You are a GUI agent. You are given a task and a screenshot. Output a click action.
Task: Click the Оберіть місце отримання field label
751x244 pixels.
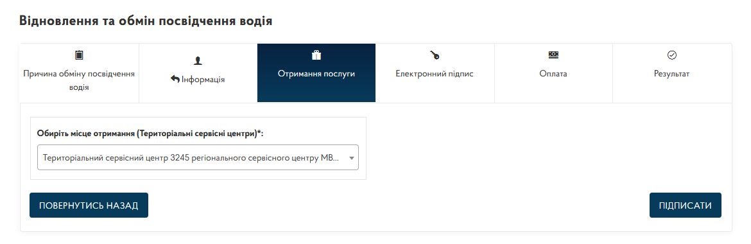(x=150, y=134)
